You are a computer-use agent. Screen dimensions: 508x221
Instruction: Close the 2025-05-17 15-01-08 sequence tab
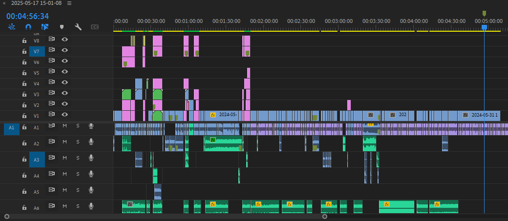coord(4,3)
